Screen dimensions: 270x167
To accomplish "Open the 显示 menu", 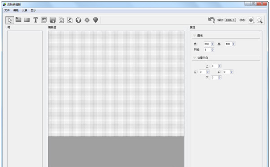I will click(33, 10).
